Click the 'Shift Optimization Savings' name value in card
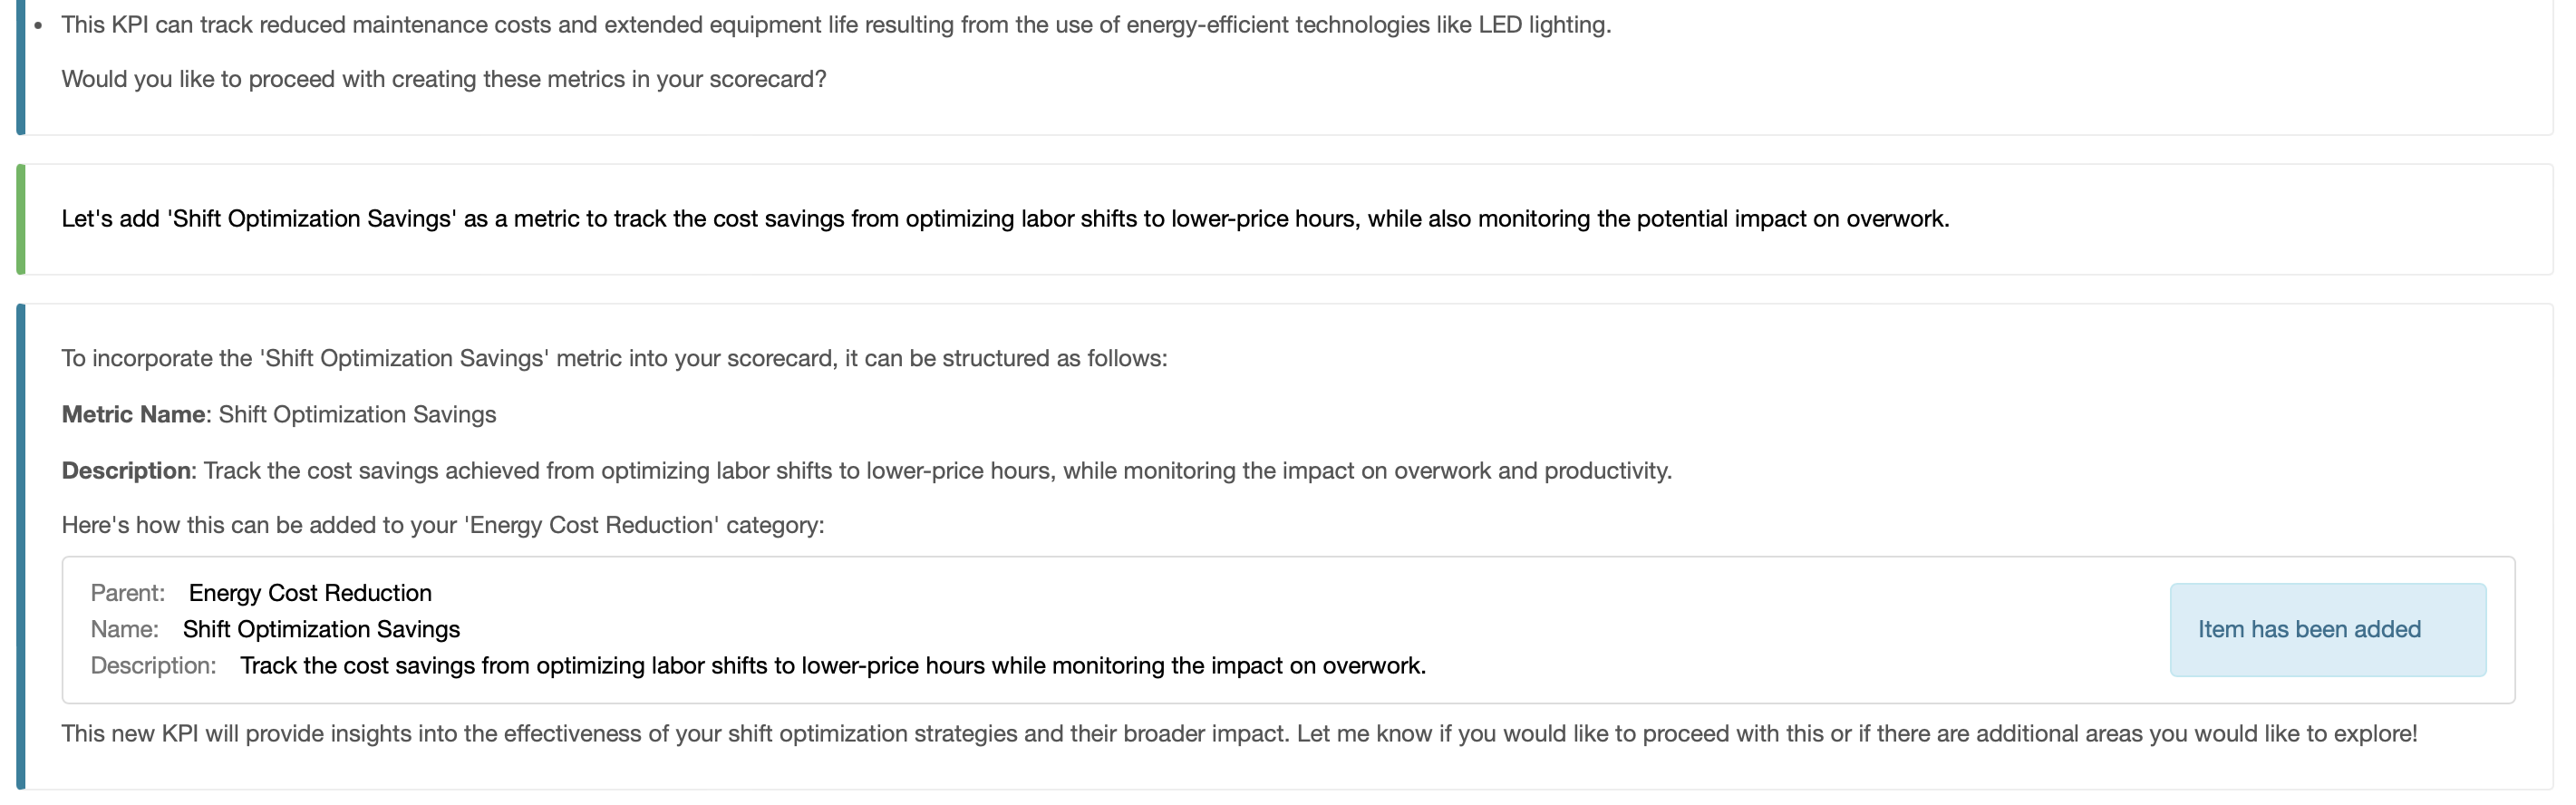Image resolution: width=2576 pixels, height=805 pixels. point(321,629)
